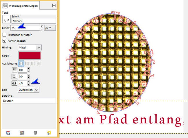Increase line spacing value
188x138 pixels.
coord(29,75)
